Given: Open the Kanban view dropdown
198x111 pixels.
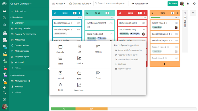Looking at the screenshot, I should pyautogui.click(x=59, y=4).
